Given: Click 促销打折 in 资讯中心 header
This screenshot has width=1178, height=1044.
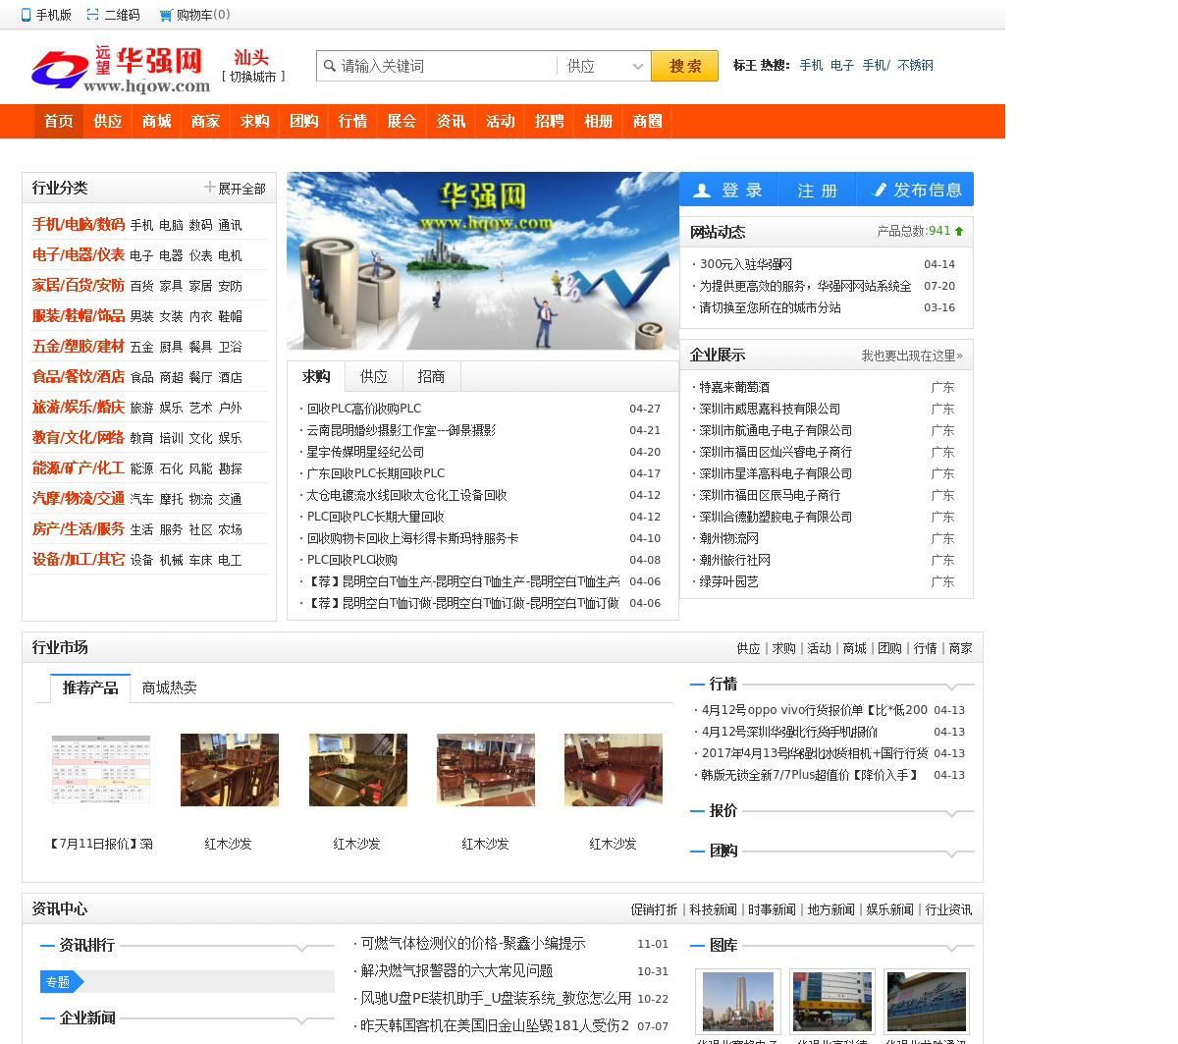Looking at the screenshot, I should [654, 910].
